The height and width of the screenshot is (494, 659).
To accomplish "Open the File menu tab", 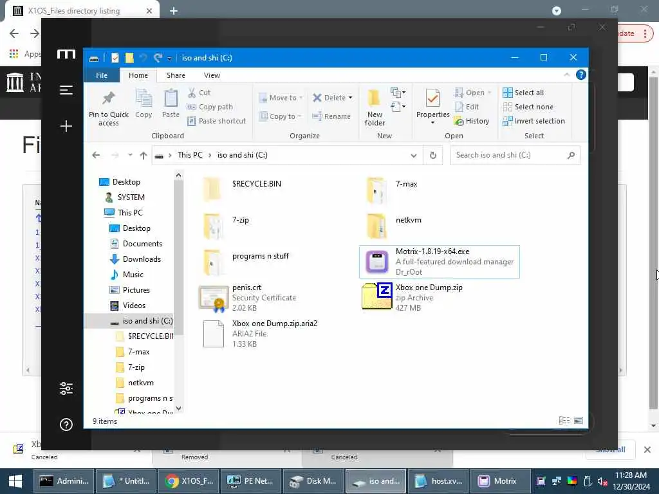I will 102,75.
